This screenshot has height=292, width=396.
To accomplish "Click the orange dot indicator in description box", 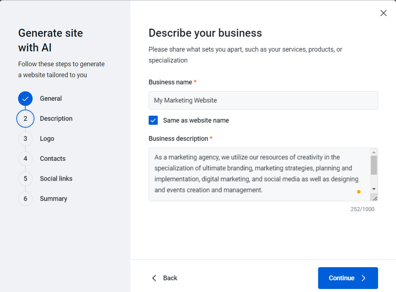I will point(359,192).
